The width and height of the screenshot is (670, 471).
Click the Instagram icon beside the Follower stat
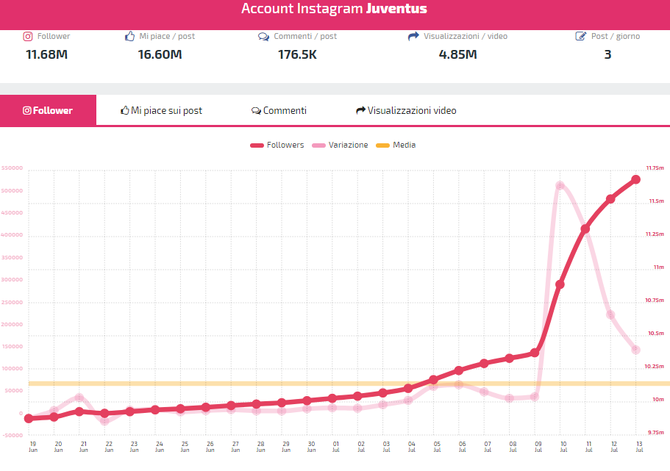[28, 36]
